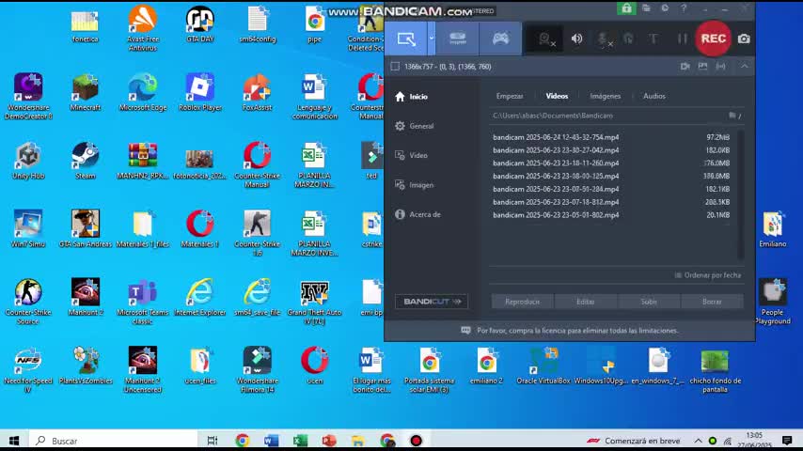Select Avast Free Antivirus desktop icon

(x=143, y=29)
